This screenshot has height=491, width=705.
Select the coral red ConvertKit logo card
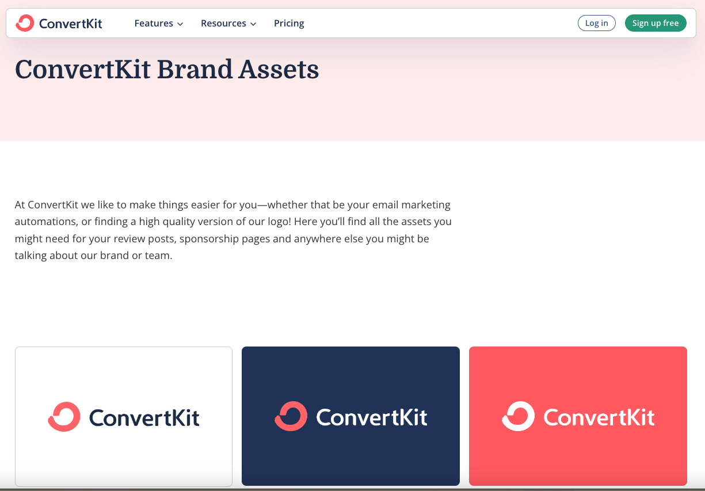(578, 416)
